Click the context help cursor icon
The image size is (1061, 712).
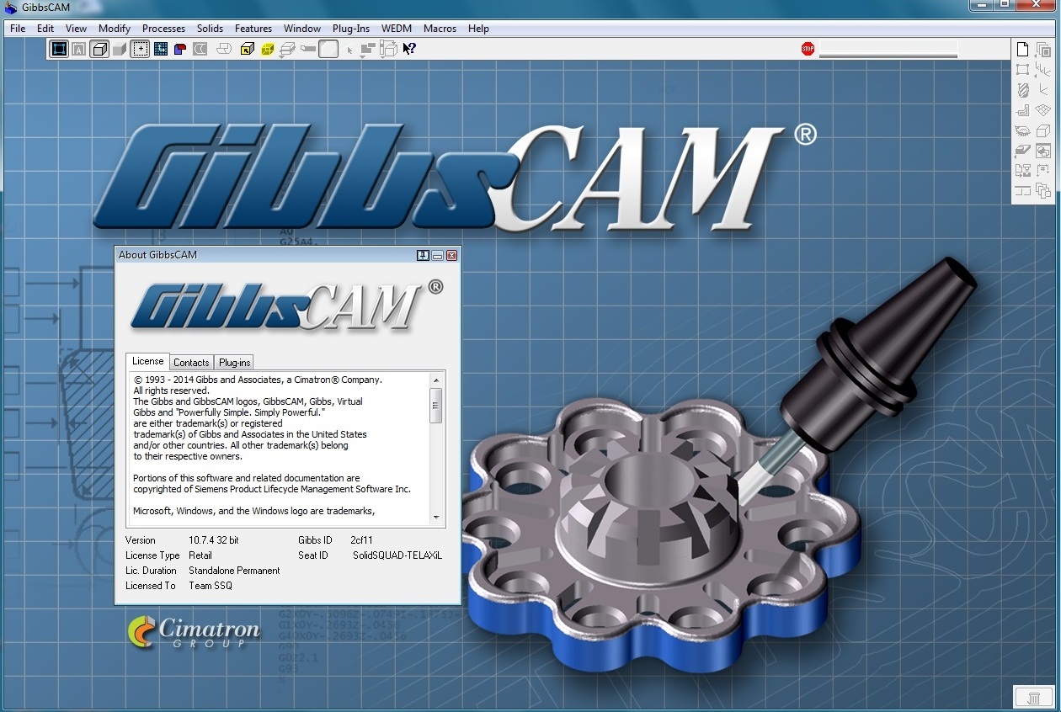[409, 49]
